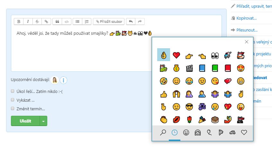Close the emoji picker panel

coord(247,42)
